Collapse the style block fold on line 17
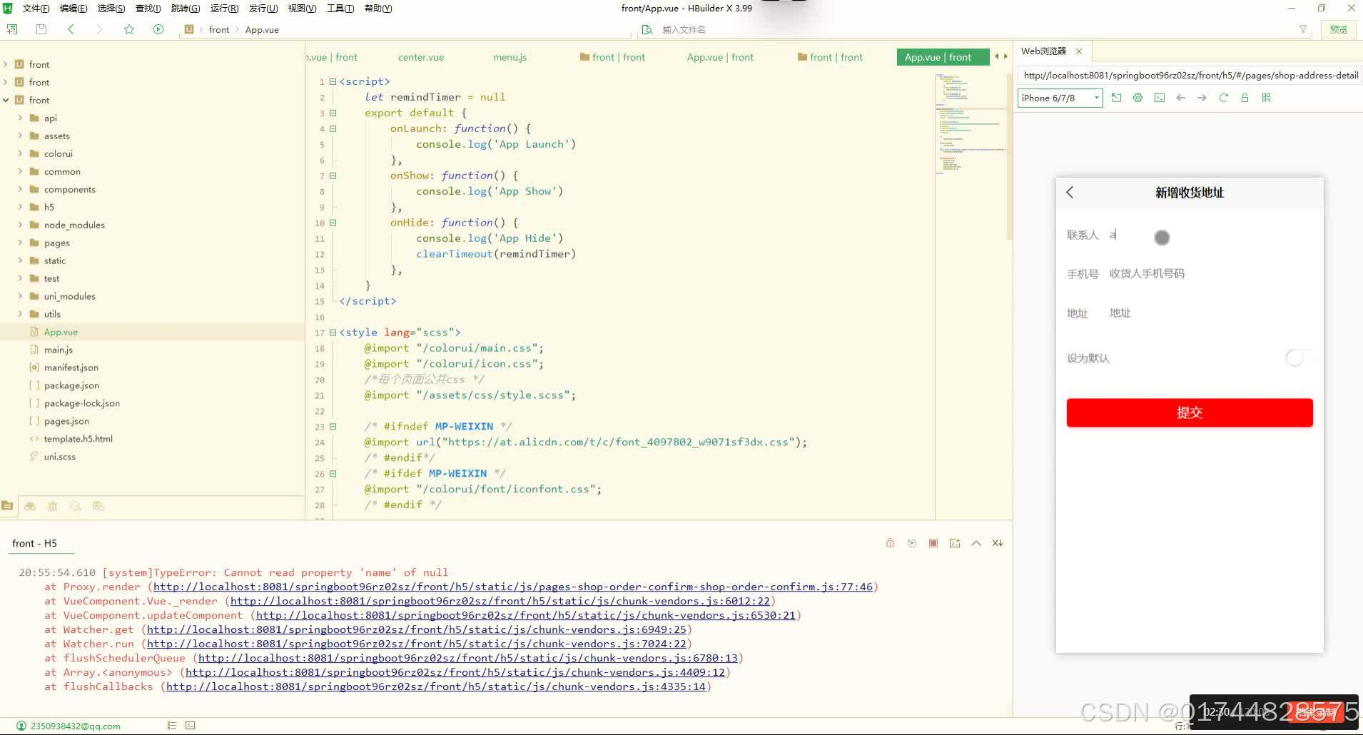Screen dimensions: 1363x735 pyautogui.click(x=333, y=333)
